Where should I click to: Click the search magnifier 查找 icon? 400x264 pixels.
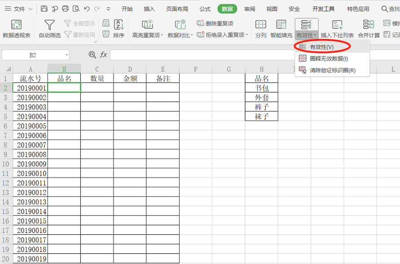pyautogui.click(x=384, y=9)
